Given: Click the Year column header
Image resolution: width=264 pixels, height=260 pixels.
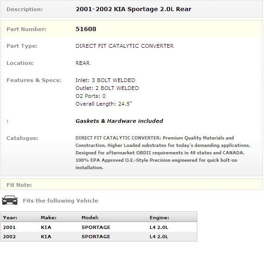Looking at the screenshot, I should point(10,217).
